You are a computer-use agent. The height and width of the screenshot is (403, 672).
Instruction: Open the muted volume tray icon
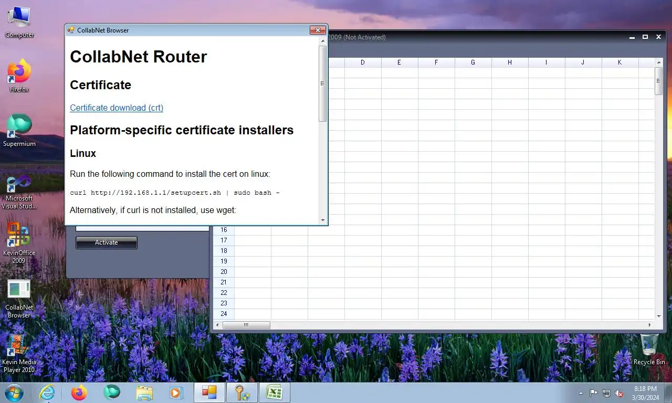(619, 393)
